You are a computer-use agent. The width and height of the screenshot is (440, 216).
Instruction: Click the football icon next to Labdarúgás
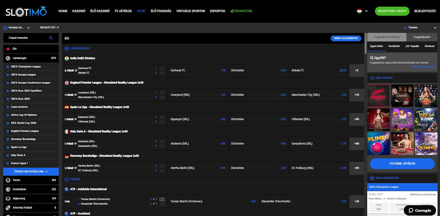click(x=8, y=58)
